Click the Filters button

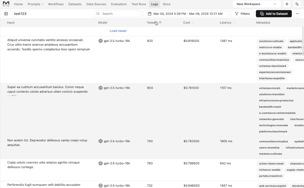coord(242,14)
